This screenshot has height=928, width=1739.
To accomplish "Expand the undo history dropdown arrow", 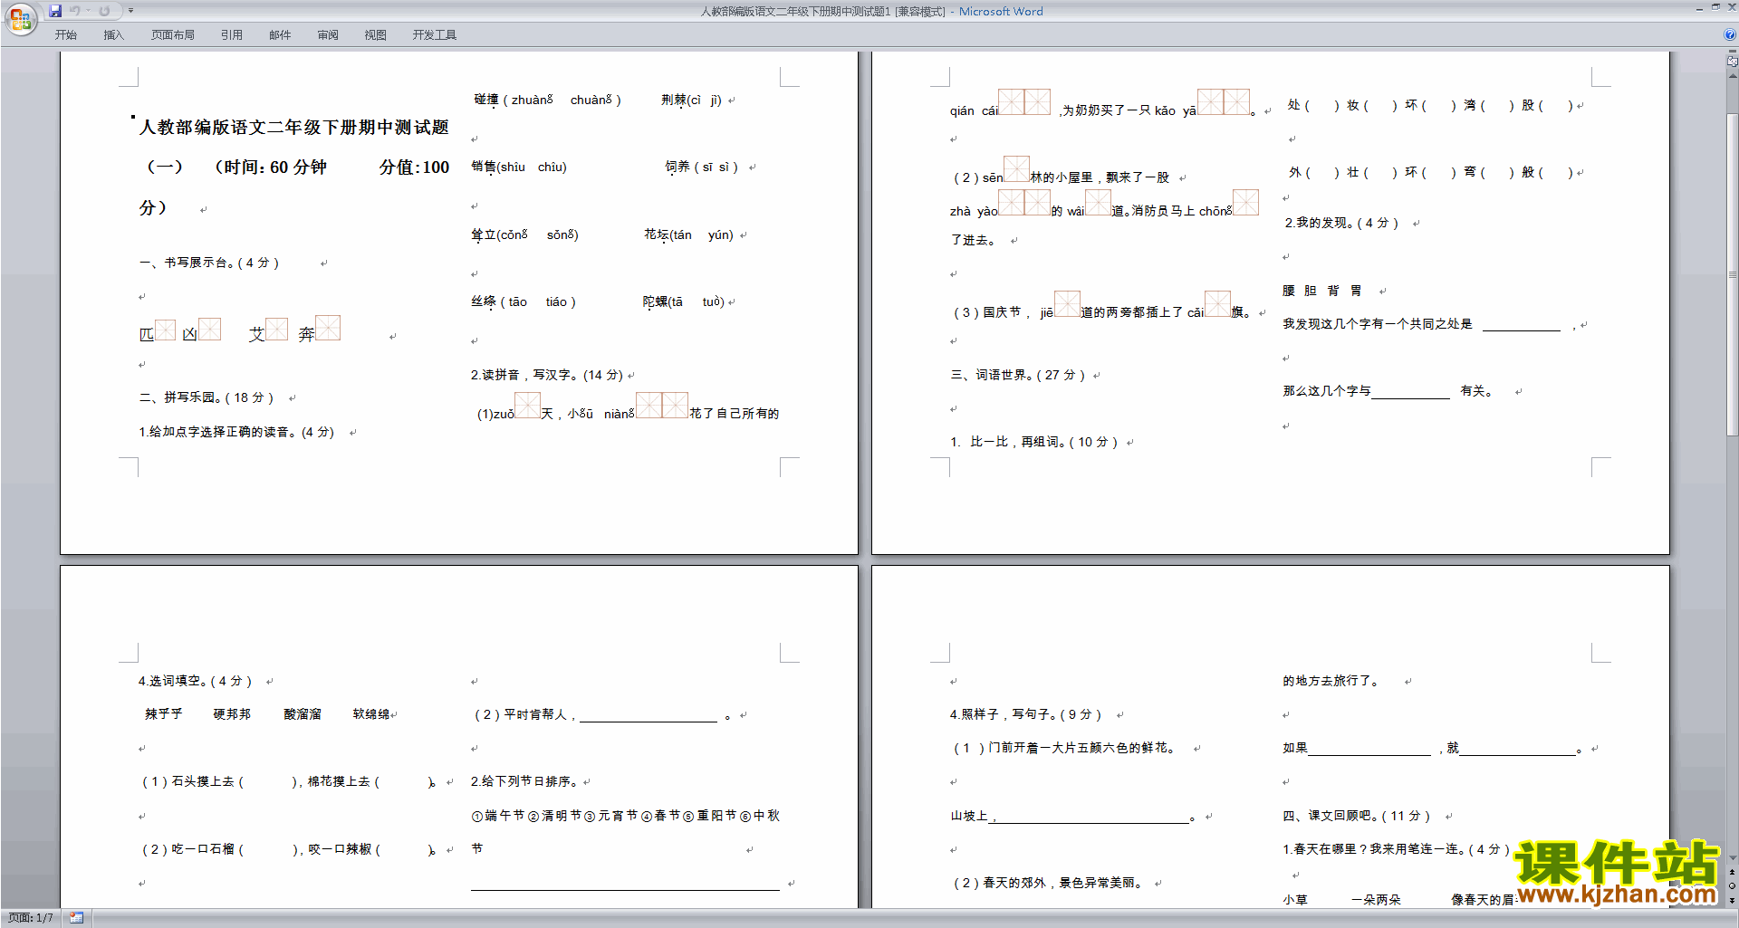I will pyautogui.click(x=88, y=11).
